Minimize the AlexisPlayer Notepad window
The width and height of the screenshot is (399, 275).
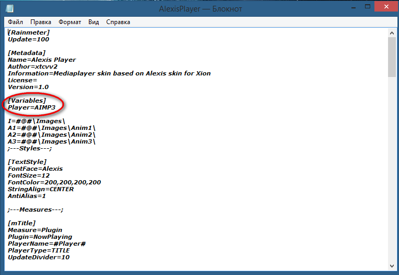(x=354, y=7)
